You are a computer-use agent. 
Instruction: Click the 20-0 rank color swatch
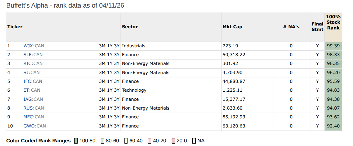173,141
